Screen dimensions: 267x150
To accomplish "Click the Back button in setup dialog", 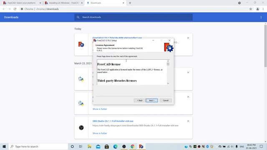I will point(140,100).
